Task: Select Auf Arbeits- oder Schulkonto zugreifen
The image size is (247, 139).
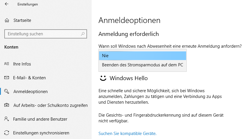Action: click(51, 105)
